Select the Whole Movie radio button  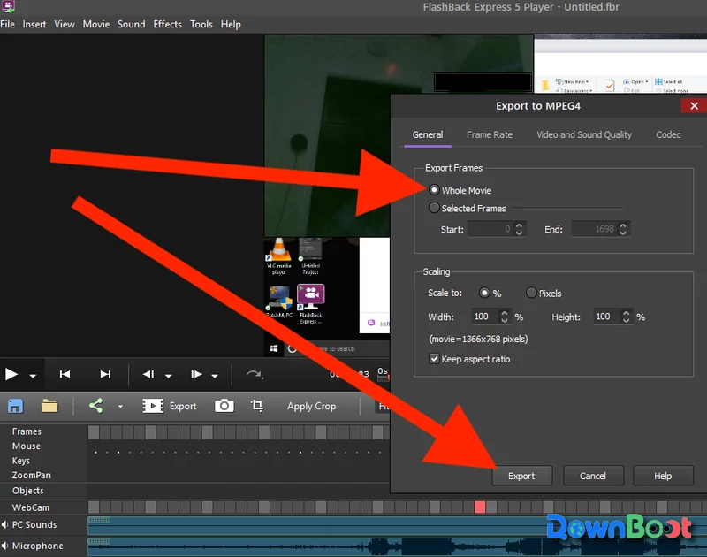(x=434, y=190)
